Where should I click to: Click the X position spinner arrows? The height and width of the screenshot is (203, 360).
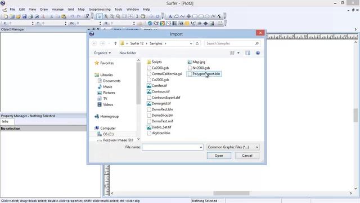pos(33,23)
